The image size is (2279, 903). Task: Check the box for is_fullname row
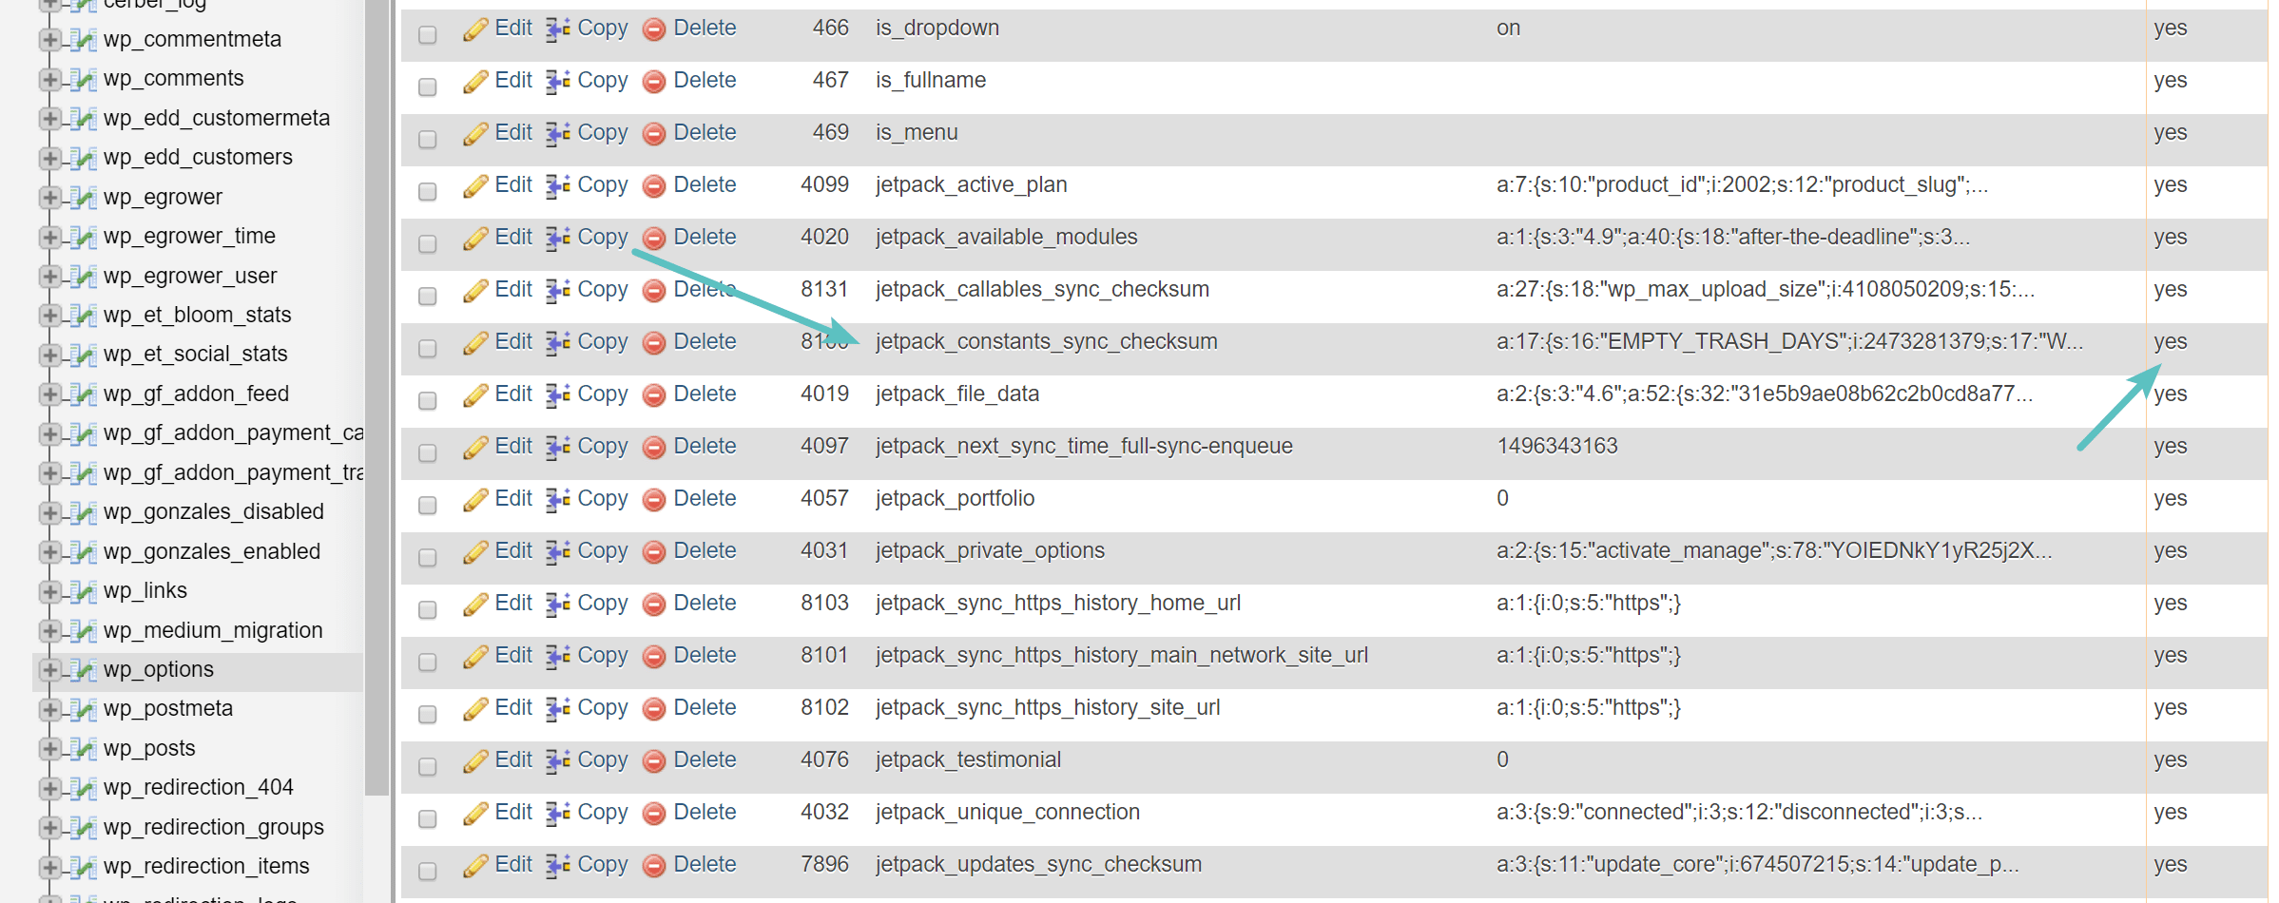click(x=428, y=86)
